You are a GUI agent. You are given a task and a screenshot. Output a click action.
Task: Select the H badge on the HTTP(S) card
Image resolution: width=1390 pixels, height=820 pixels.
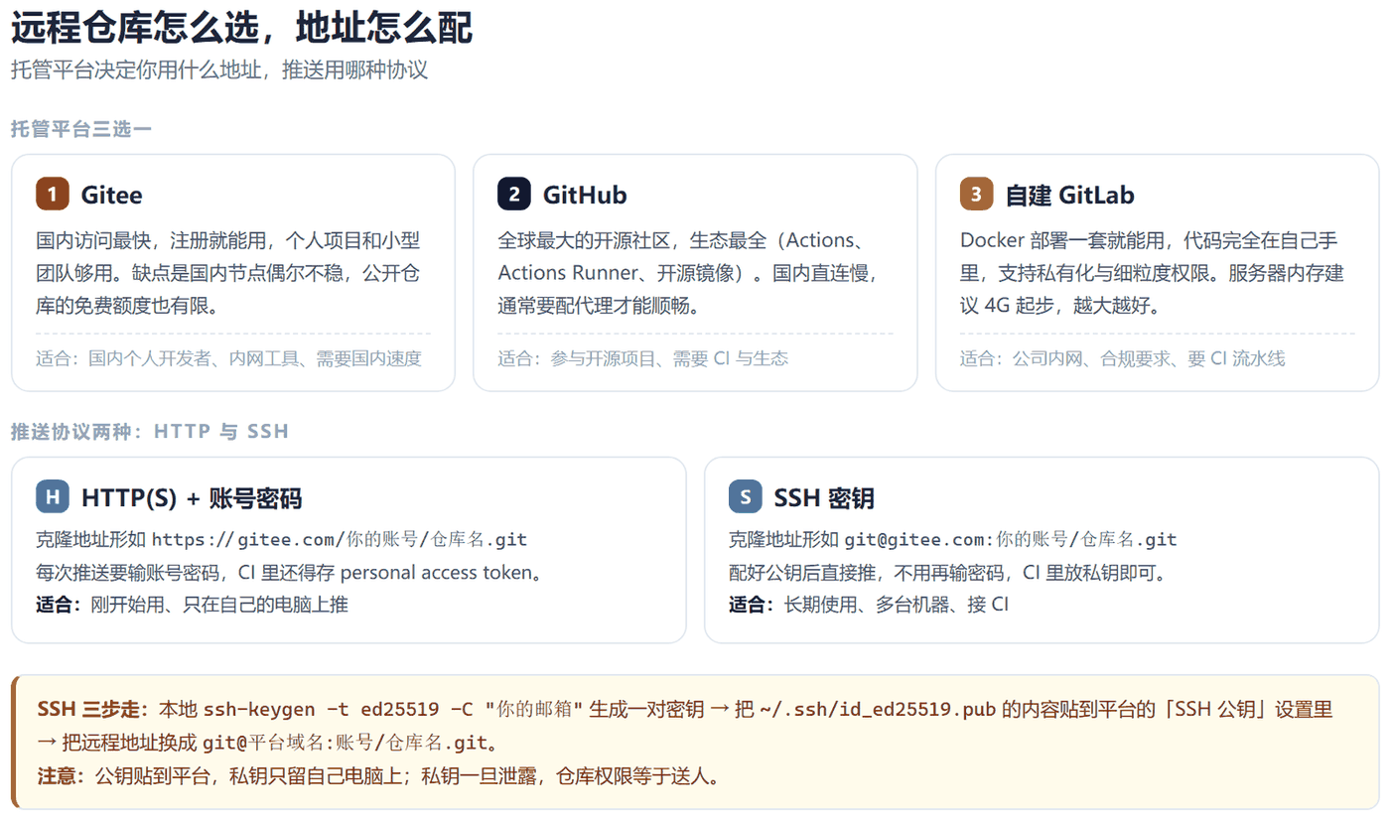pos(52,496)
